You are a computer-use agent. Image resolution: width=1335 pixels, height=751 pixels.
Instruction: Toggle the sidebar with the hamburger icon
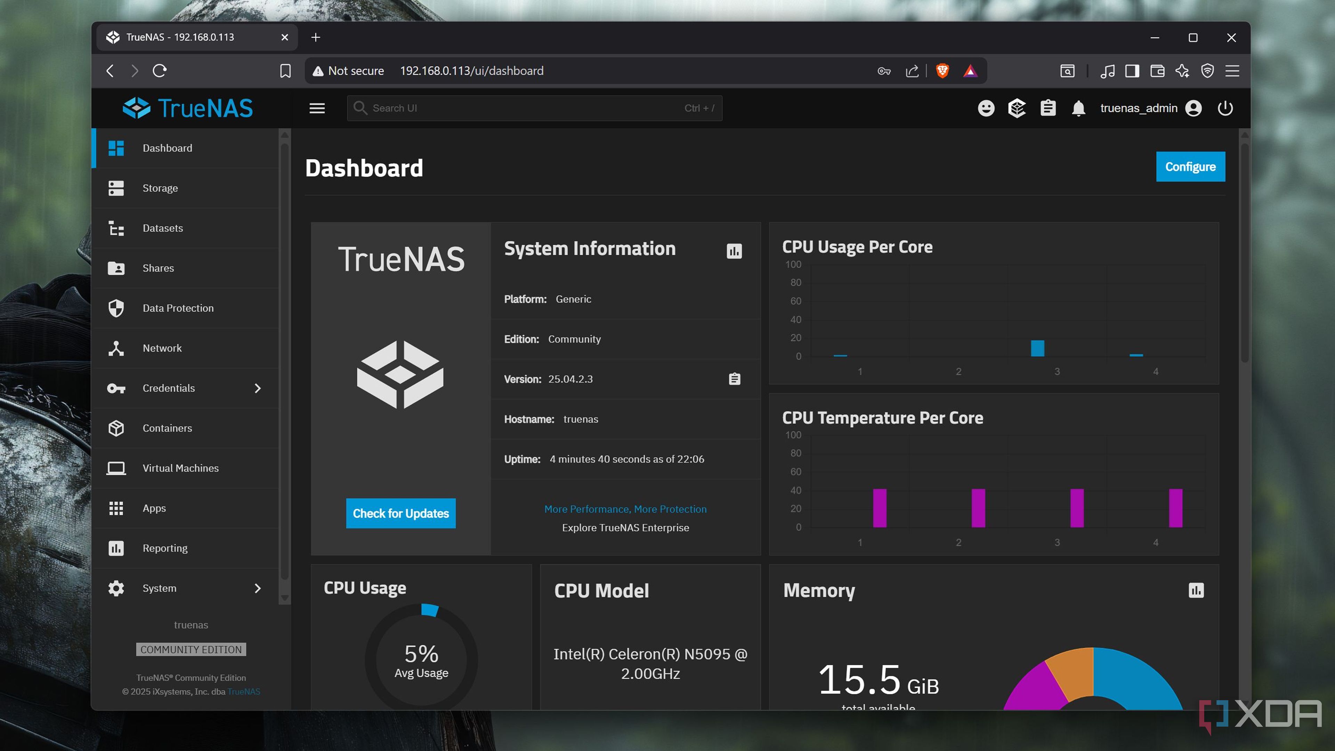click(x=317, y=108)
